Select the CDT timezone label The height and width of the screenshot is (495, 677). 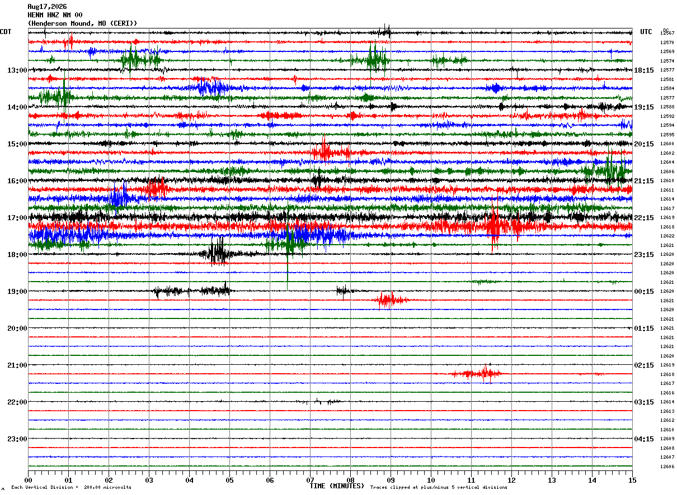6,32
